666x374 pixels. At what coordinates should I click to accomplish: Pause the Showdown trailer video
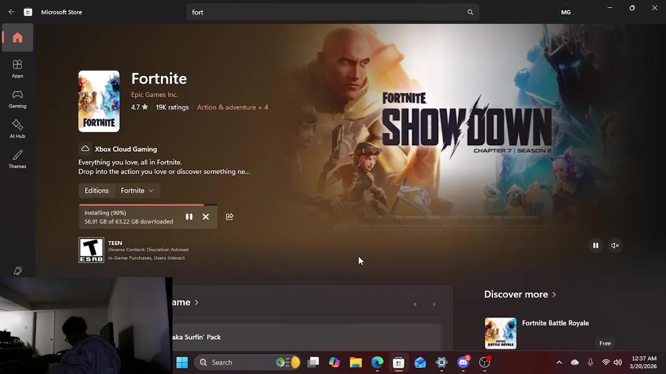tap(596, 245)
